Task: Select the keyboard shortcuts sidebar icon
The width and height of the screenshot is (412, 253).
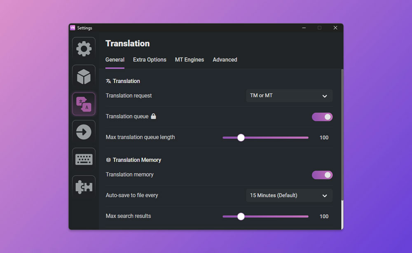Action: [84, 159]
